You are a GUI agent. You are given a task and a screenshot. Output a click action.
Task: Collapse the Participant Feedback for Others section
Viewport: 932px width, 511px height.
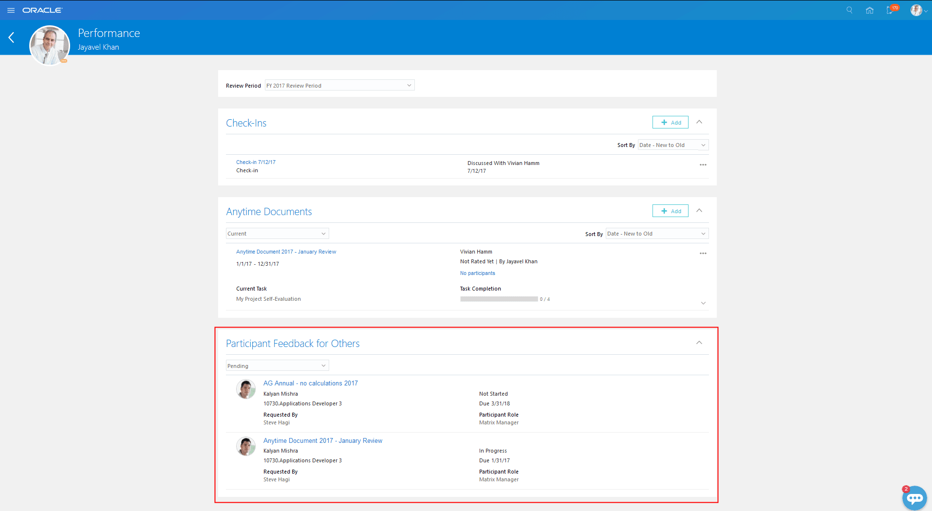pyautogui.click(x=699, y=342)
